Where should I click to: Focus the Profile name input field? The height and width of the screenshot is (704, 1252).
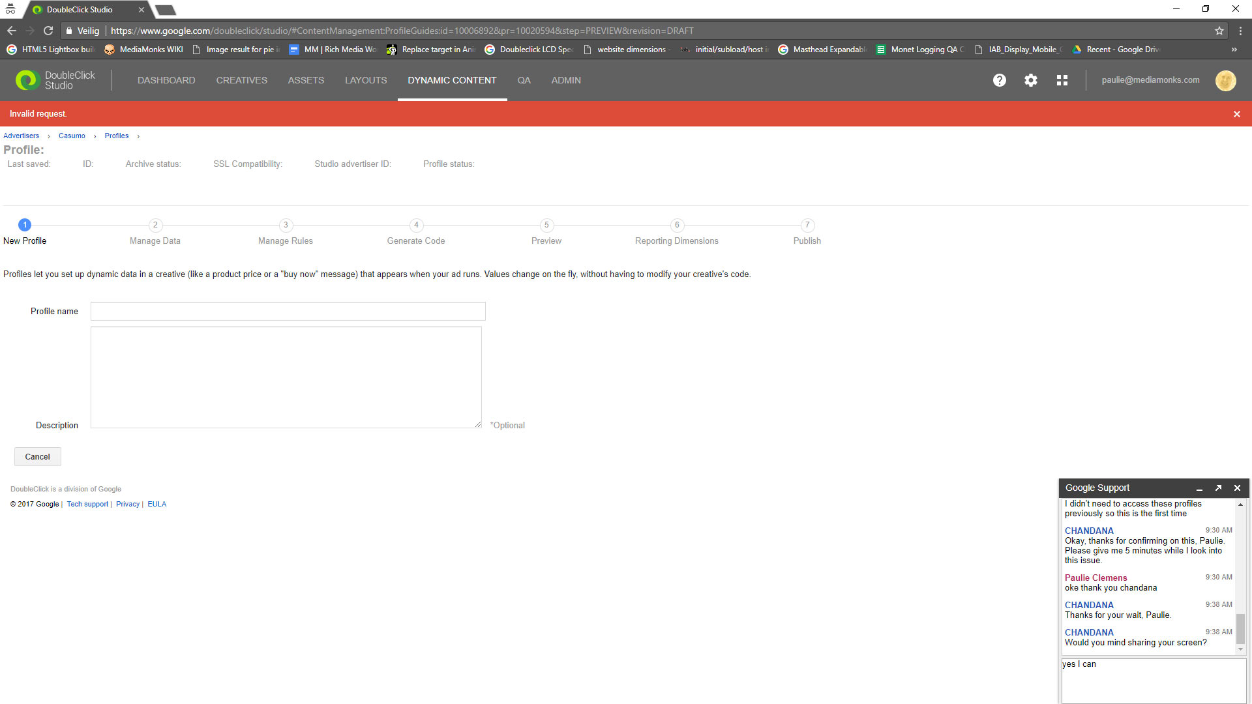coord(288,311)
